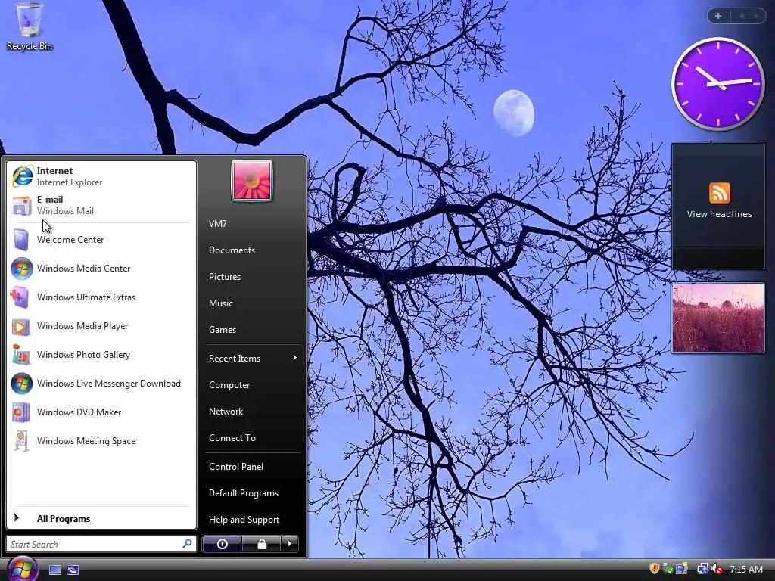
Task: Open Internet Explorer from Start menu
Action: click(x=101, y=176)
